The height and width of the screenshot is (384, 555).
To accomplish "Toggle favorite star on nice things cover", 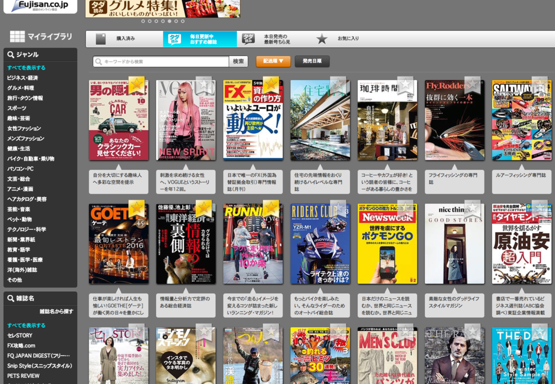I will [x=473, y=208].
